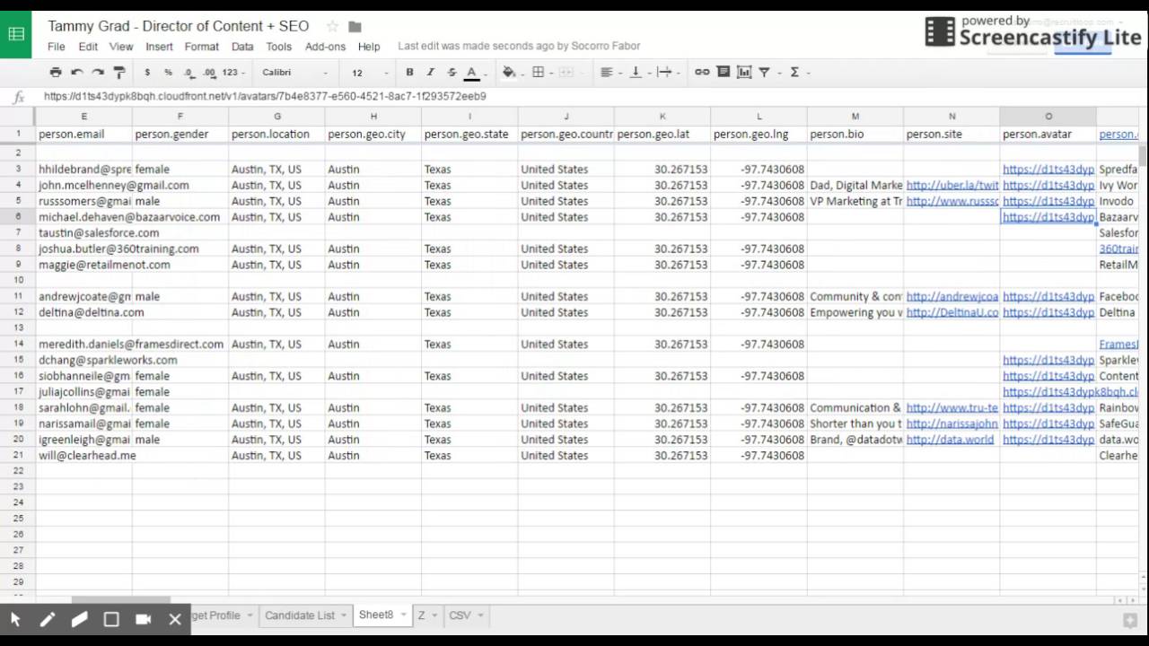
Task: Format as currency with dollar icon
Action: coord(147,73)
